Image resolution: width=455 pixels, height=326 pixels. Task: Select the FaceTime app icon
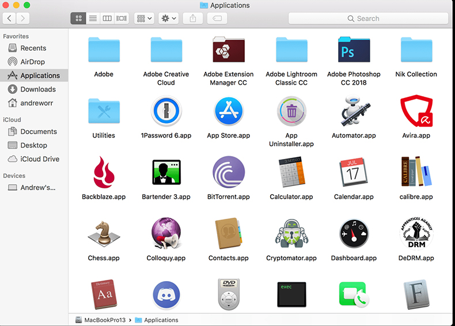[354, 295]
